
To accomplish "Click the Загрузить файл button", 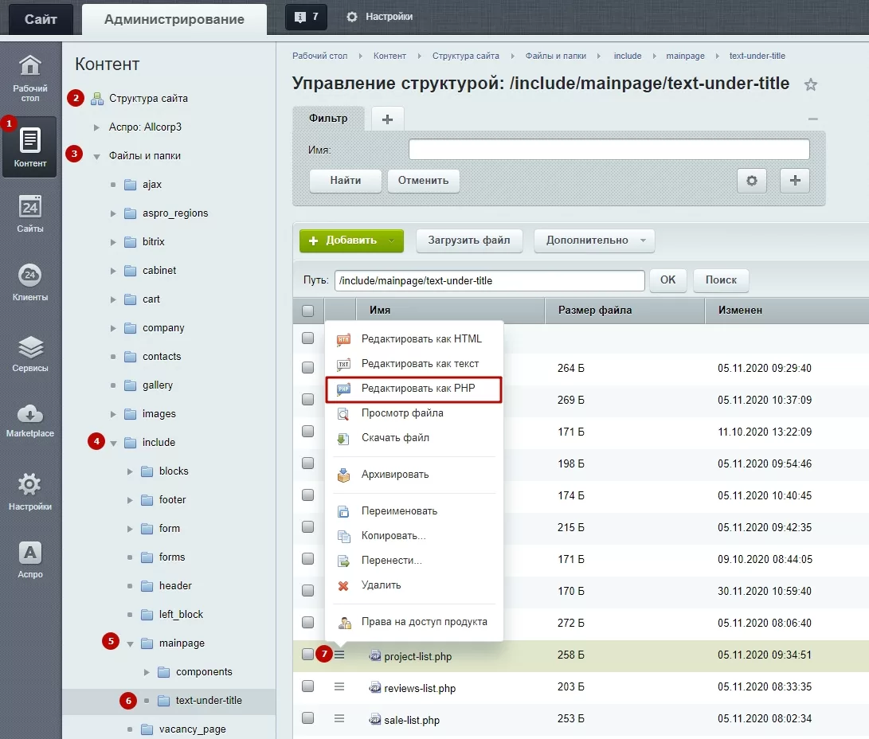I will pos(469,240).
